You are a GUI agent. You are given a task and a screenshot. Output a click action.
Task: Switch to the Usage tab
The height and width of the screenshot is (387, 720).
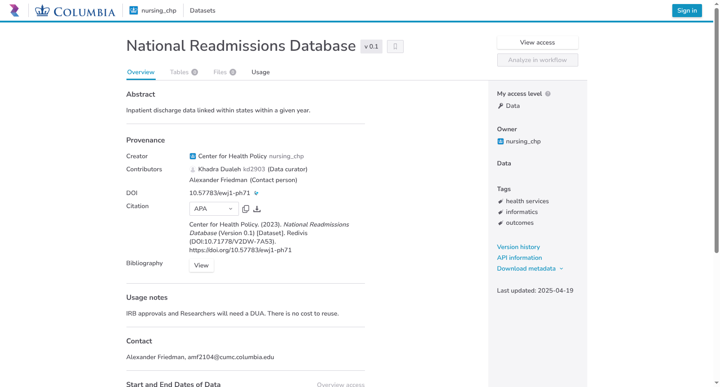(261, 72)
